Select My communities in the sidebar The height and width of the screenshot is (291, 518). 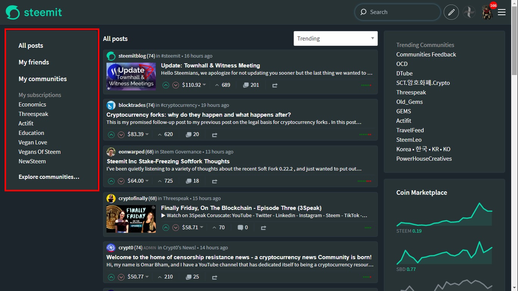tap(42, 79)
